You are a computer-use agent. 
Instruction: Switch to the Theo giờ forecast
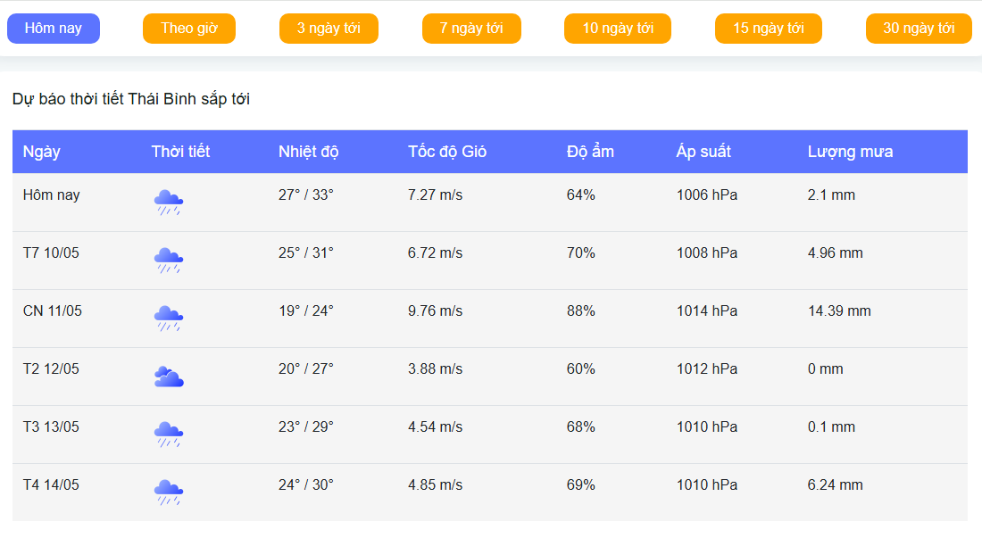(x=189, y=29)
